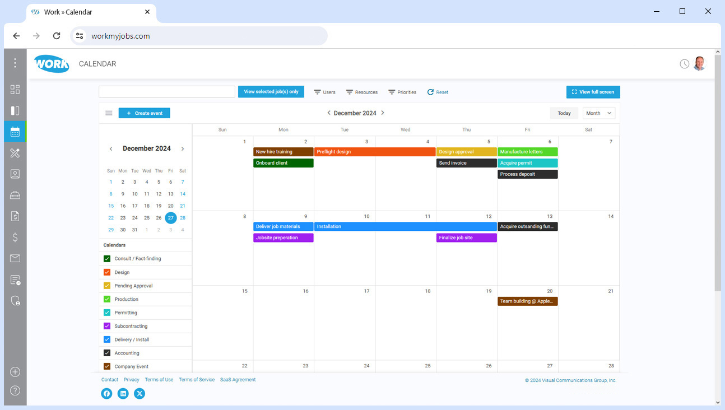Open the security shield icon in sidebar
Screen dimensions: 725x410
(x=15, y=301)
